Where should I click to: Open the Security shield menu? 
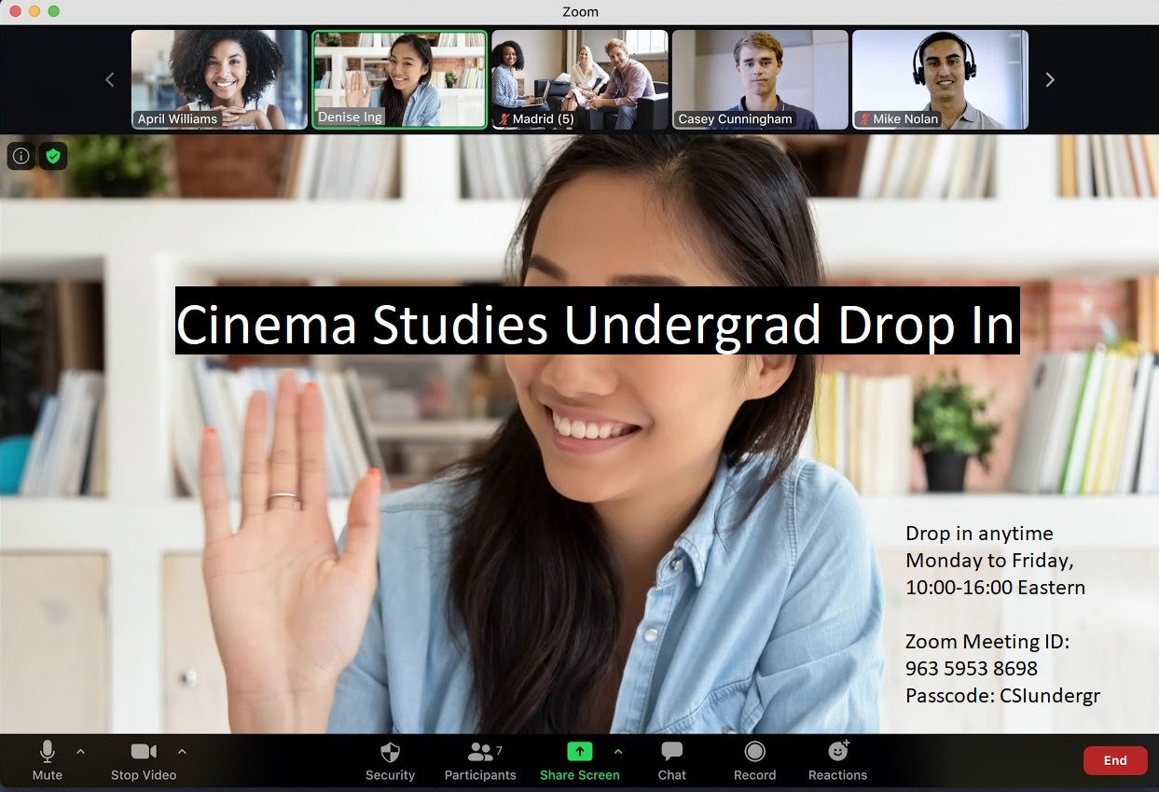click(390, 760)
